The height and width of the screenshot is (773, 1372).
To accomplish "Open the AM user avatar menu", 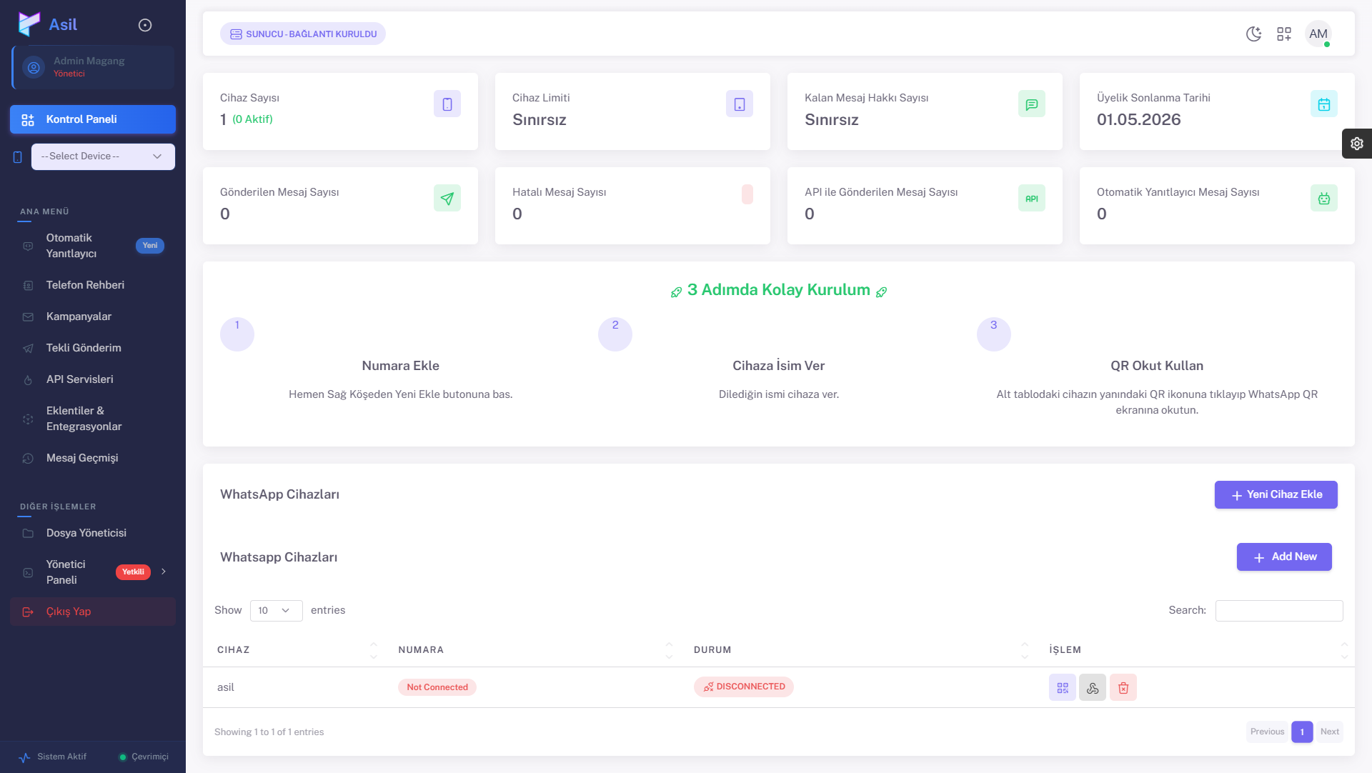I will click(1318, 34).
